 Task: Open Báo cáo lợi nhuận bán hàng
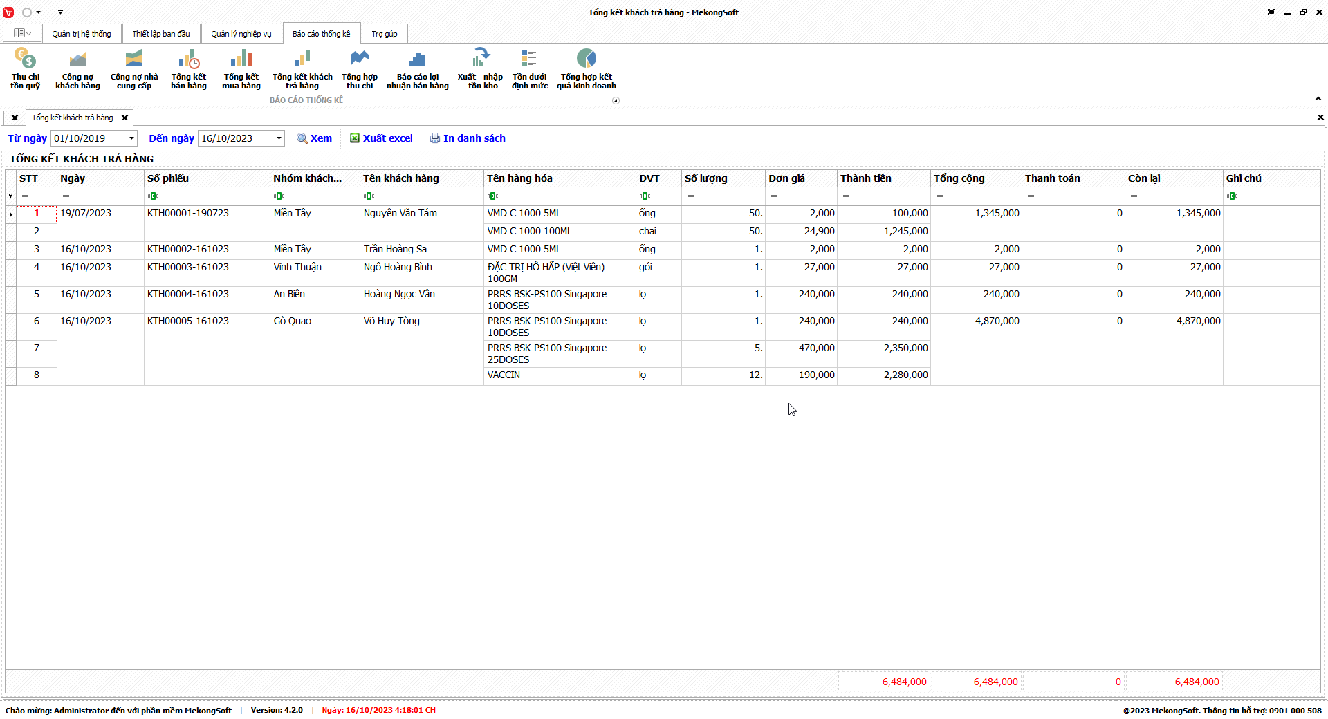(417, 69)
